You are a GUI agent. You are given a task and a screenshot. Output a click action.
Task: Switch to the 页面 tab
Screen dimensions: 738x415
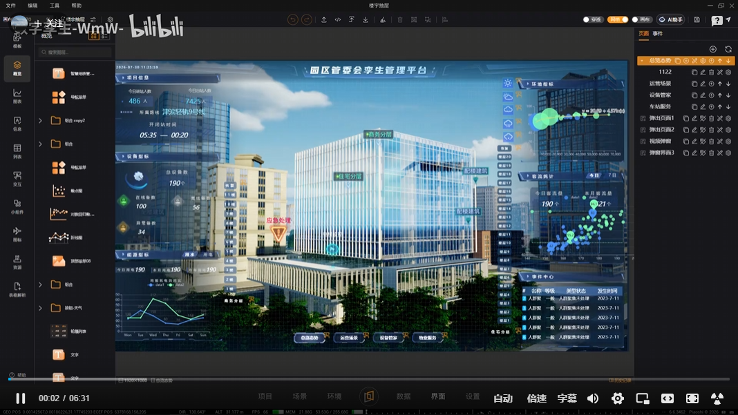click(x=643, y=34)
